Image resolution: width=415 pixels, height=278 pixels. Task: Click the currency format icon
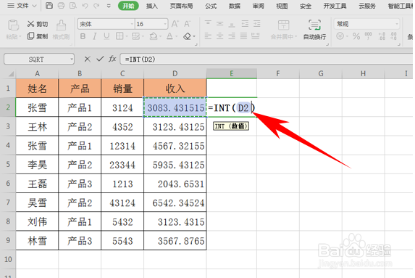pyautogui.click(x=340, y=36)
